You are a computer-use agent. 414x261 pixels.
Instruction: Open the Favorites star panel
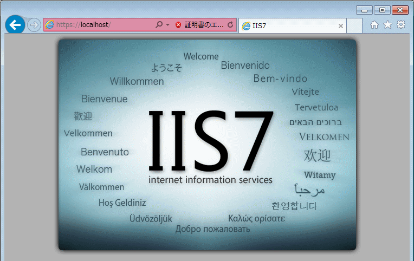[387, 25]
